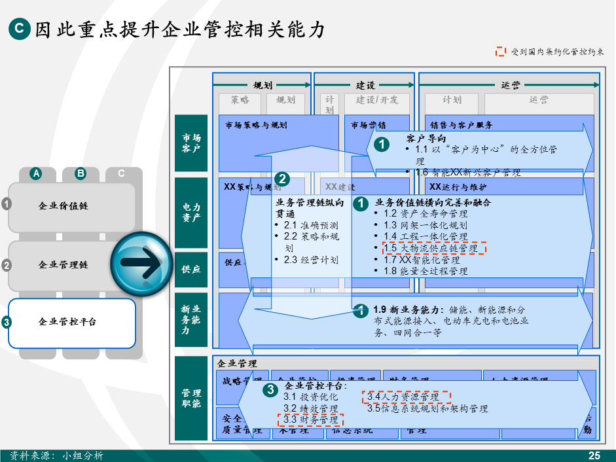Click the page number 25
616x462 pixels.
(x=594, y=455)
